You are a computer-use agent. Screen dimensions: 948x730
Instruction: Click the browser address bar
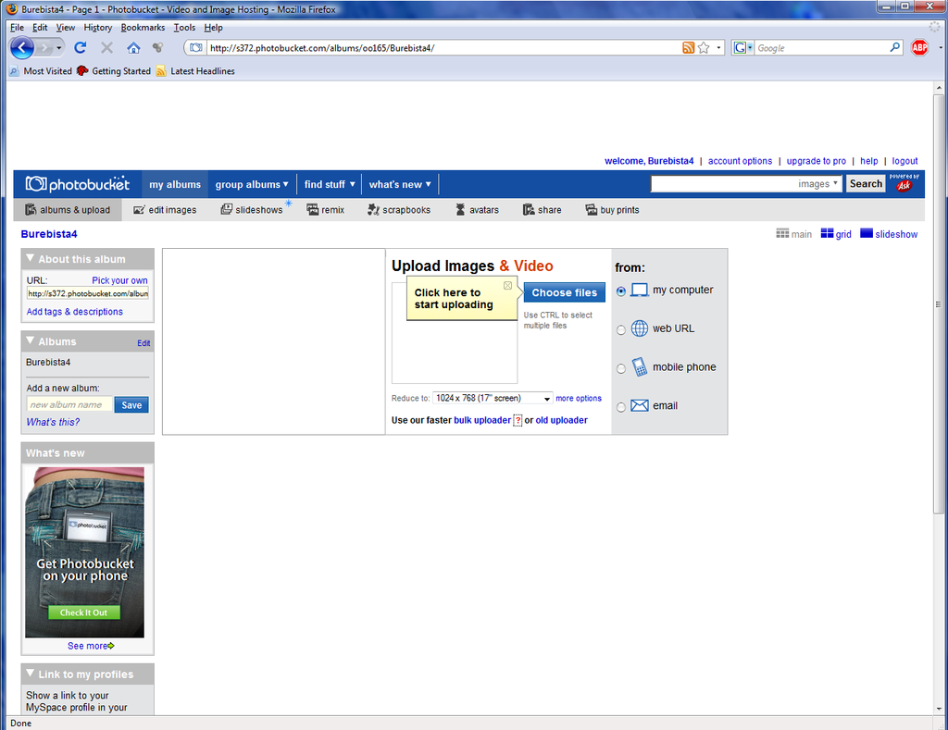pos(443,48)
